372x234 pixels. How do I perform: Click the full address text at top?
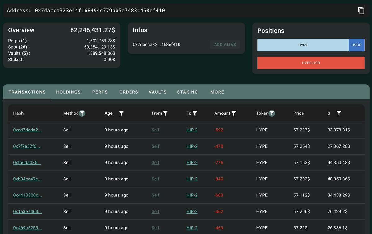pos(100,11)
